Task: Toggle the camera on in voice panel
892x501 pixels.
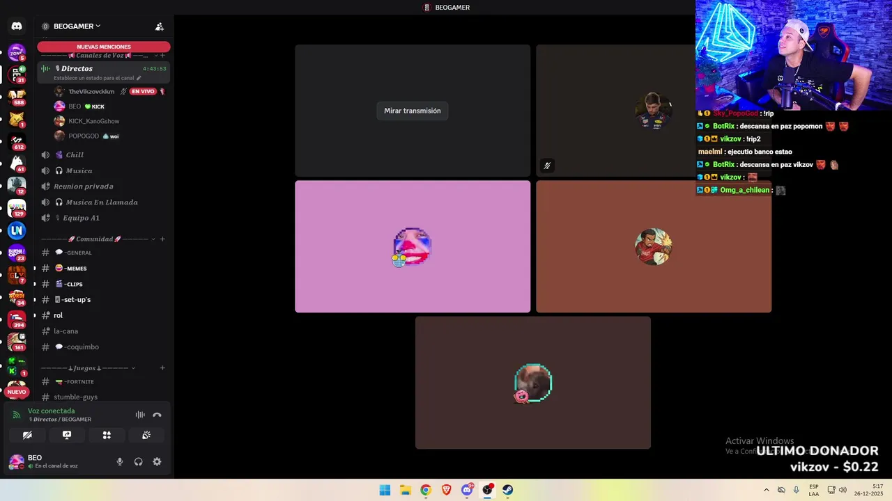Action: (27, 435)
